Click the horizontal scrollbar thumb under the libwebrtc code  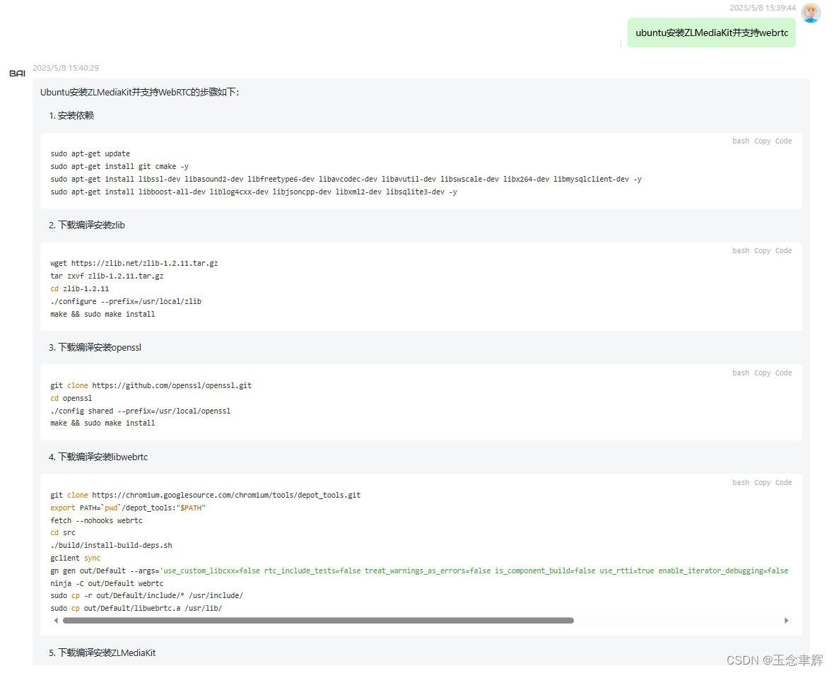point(318,620)
